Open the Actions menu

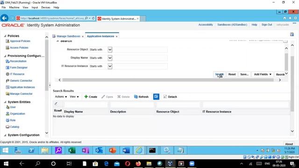(x=61, y=97)
